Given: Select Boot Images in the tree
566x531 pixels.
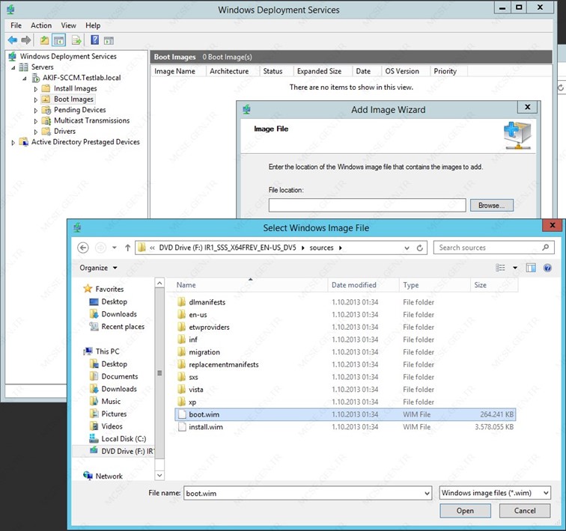Looking at the screenshot, I should coord(73,99).
